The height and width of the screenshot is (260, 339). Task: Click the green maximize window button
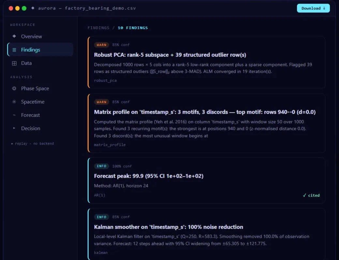24,8
